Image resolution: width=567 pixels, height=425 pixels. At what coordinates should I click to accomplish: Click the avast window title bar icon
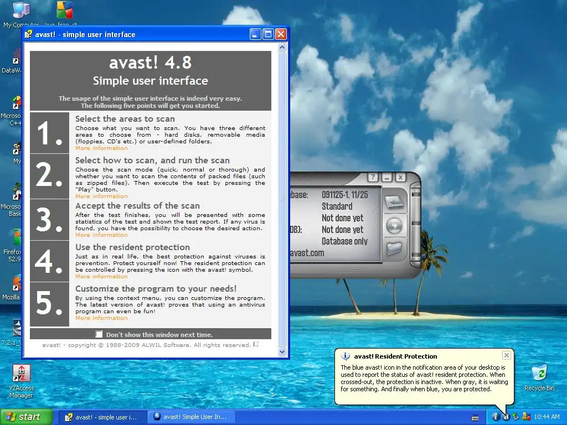pos(28,34)
